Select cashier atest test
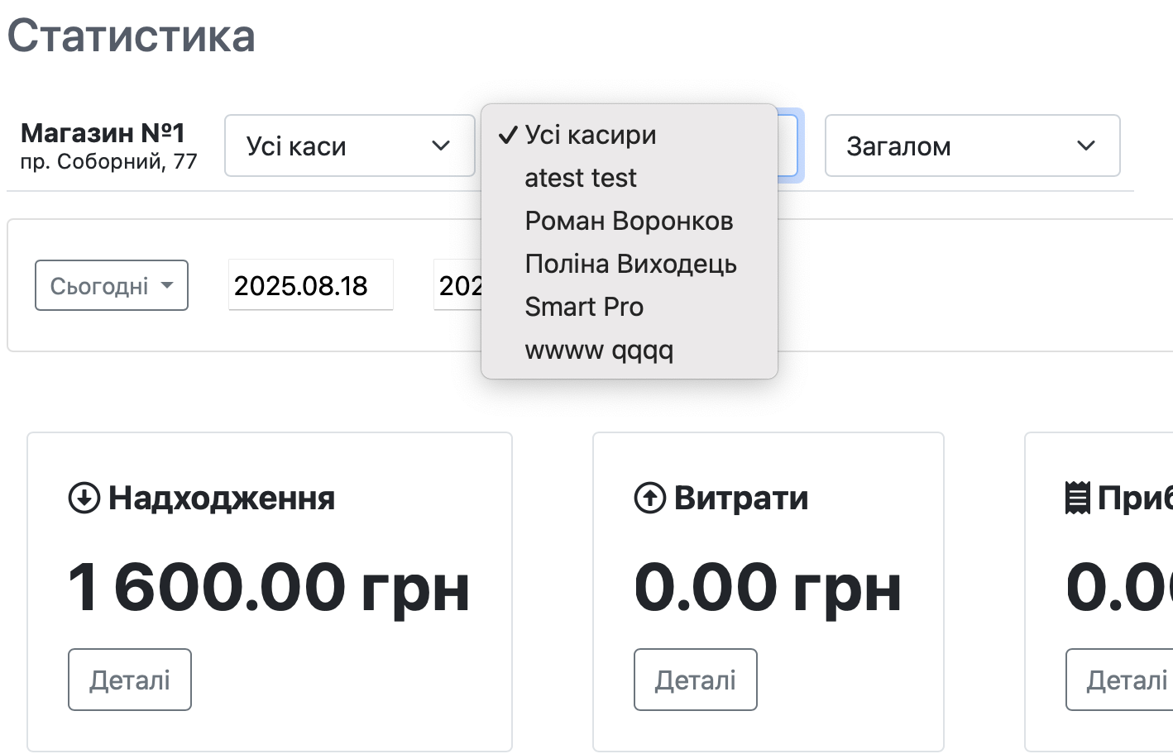The image size is (1173, 754). point(581,178)
